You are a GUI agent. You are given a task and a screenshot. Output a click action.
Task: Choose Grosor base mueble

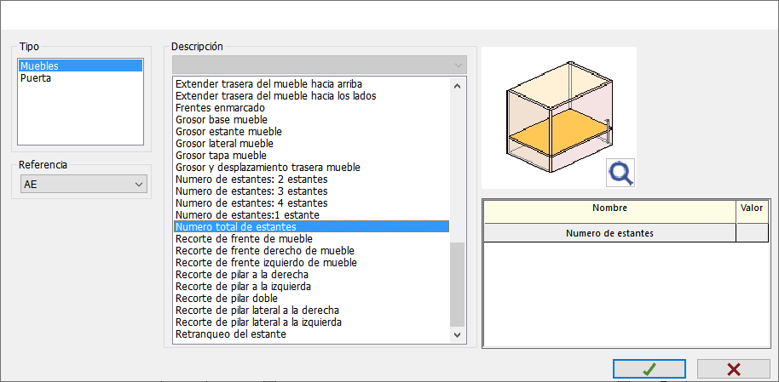pyautogui.click(x=311, y=120)
